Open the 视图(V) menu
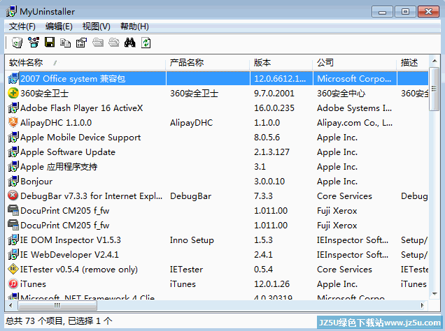The width and height of the screenshot is (445, 331). [97, 27]
